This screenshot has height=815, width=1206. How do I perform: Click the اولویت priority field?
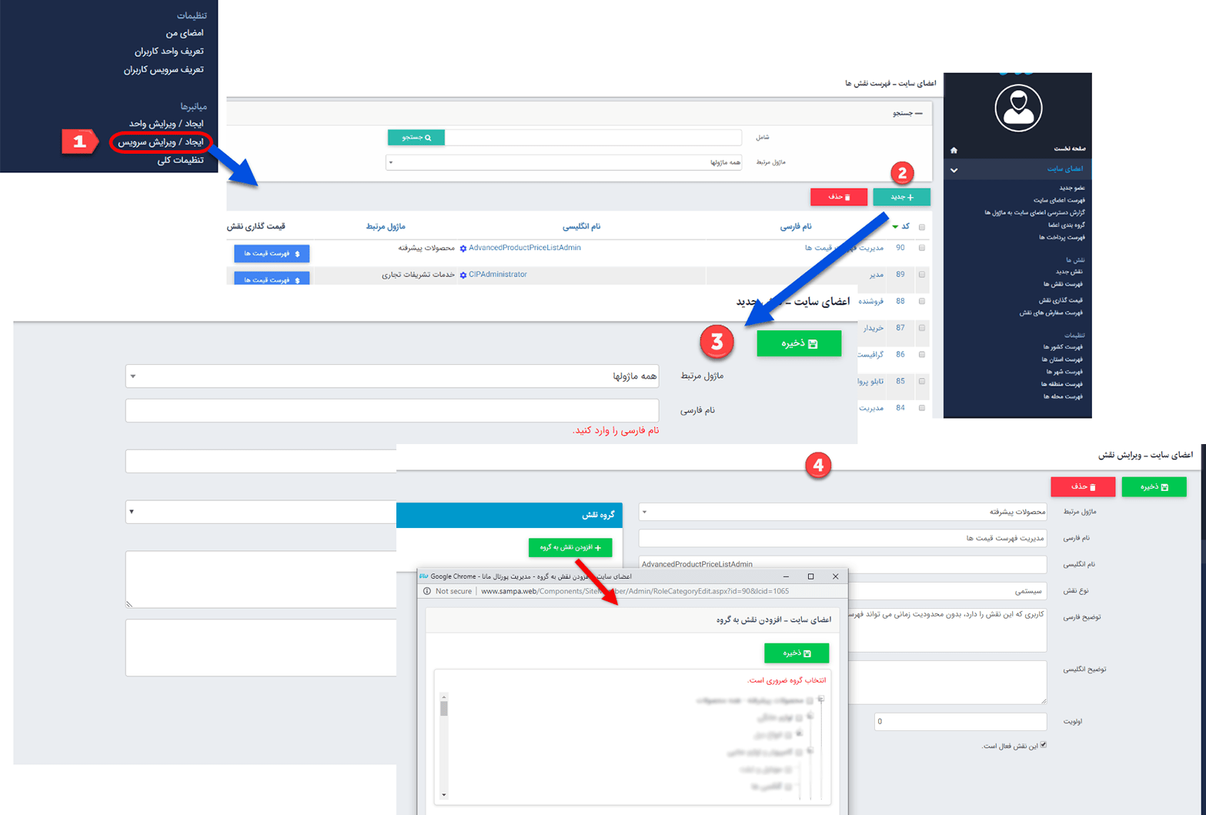[x=960, y=721]
